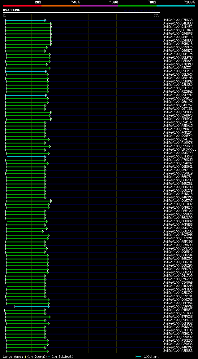Click UniRef100_A7Q3N8 hit label

click(x=178, y=64)
